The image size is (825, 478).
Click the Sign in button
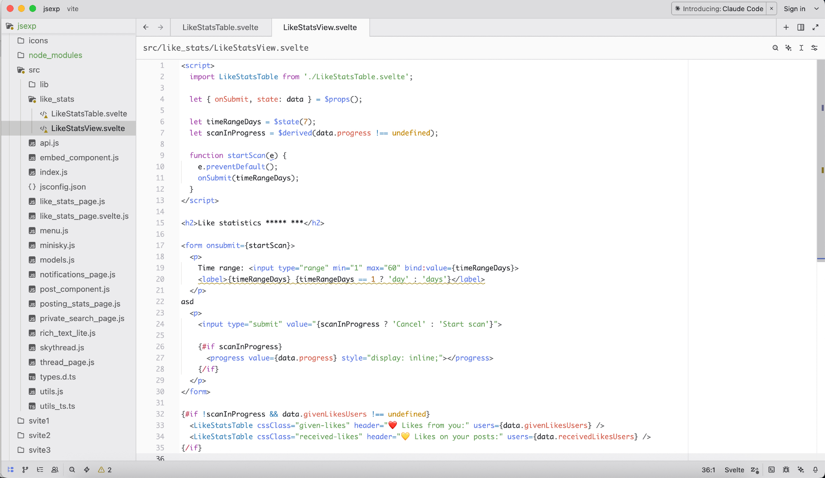(794, 9)
